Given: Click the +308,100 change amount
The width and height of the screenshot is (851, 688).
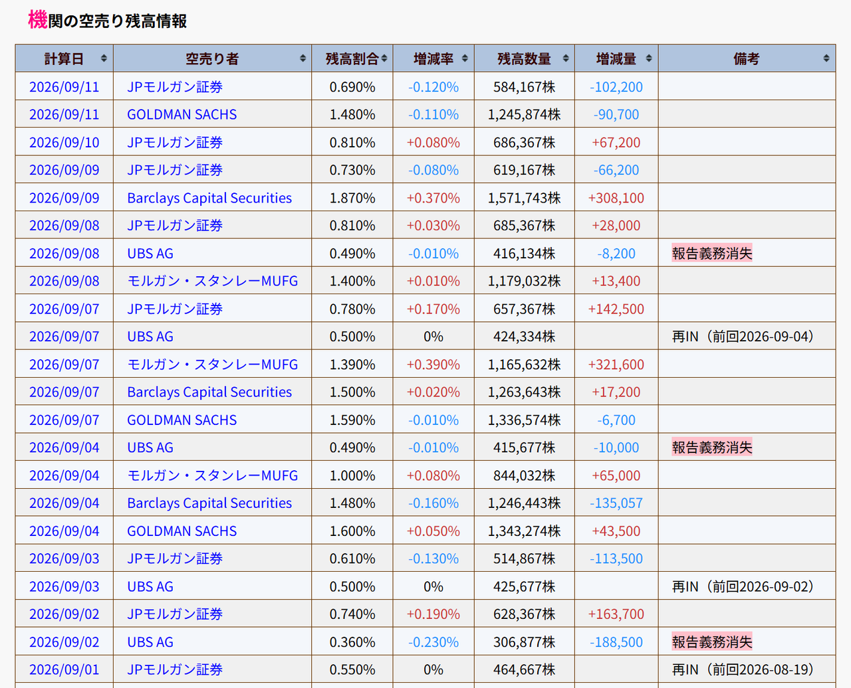Looking at the screenshot, I should [x=616, y=198].
